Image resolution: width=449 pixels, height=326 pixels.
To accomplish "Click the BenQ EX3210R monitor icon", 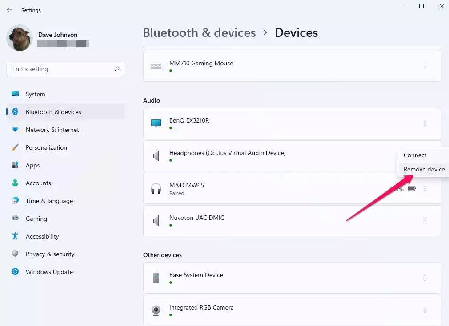I will tap(156, 123).
